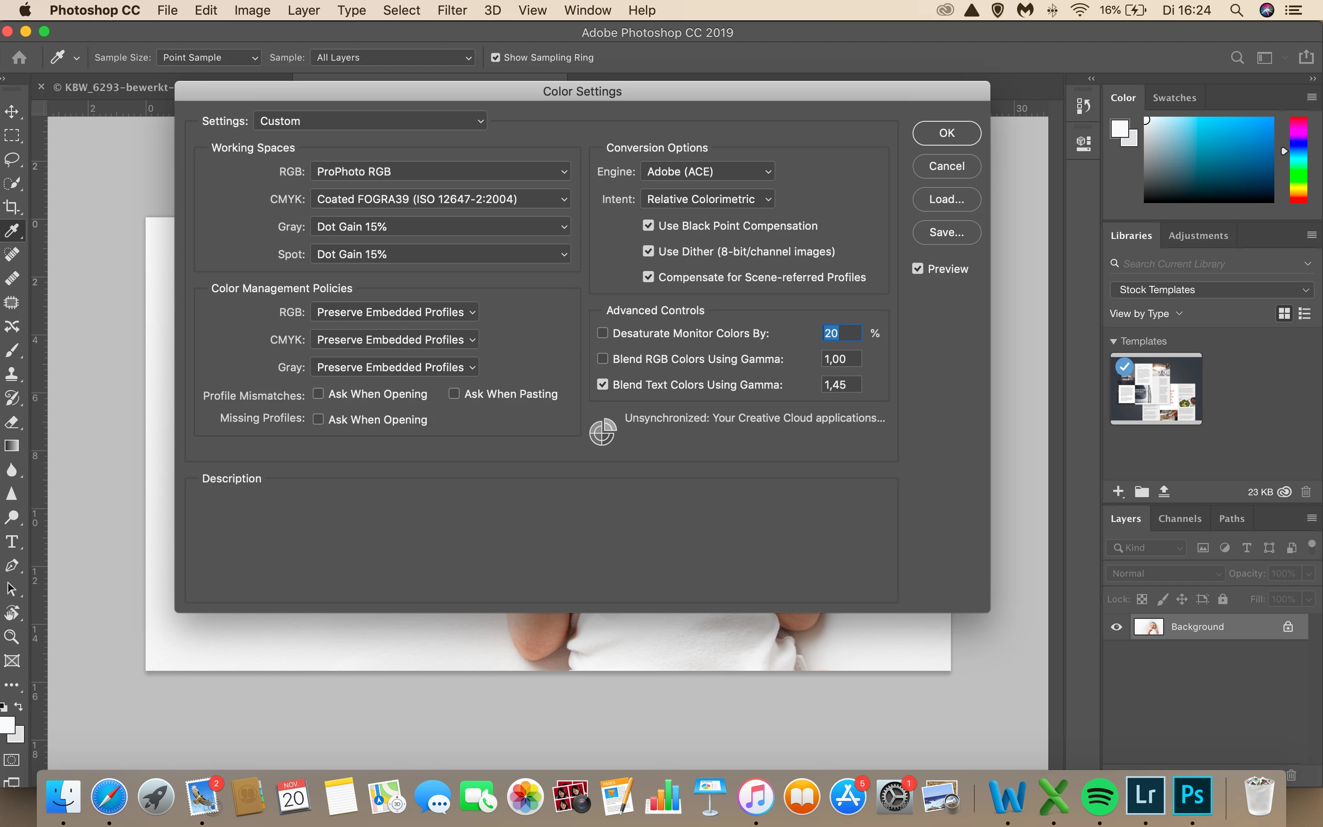
Task: Select the Lasso tool
Action: [x=11, y=159]
